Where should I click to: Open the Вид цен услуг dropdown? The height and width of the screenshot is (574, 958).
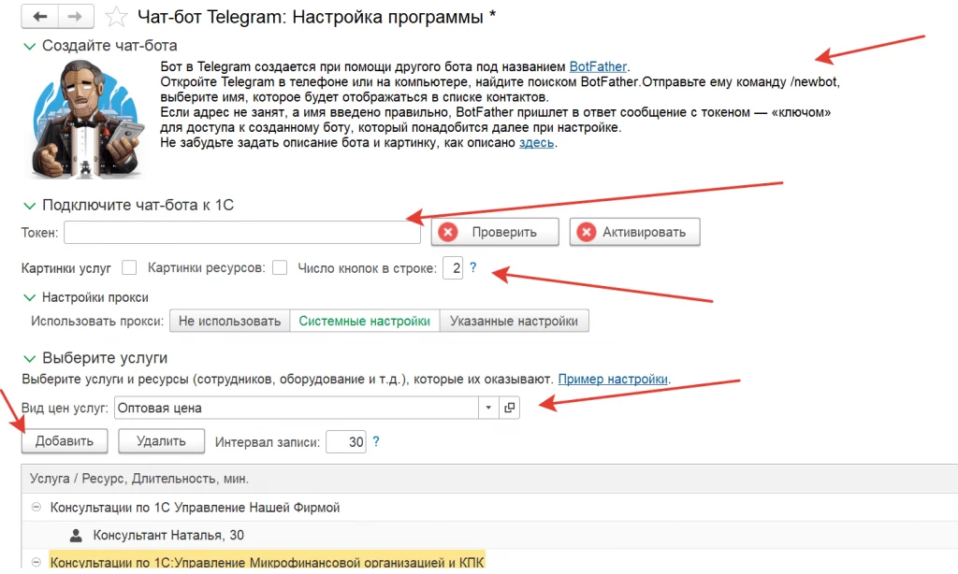click(x=488, y=408)
